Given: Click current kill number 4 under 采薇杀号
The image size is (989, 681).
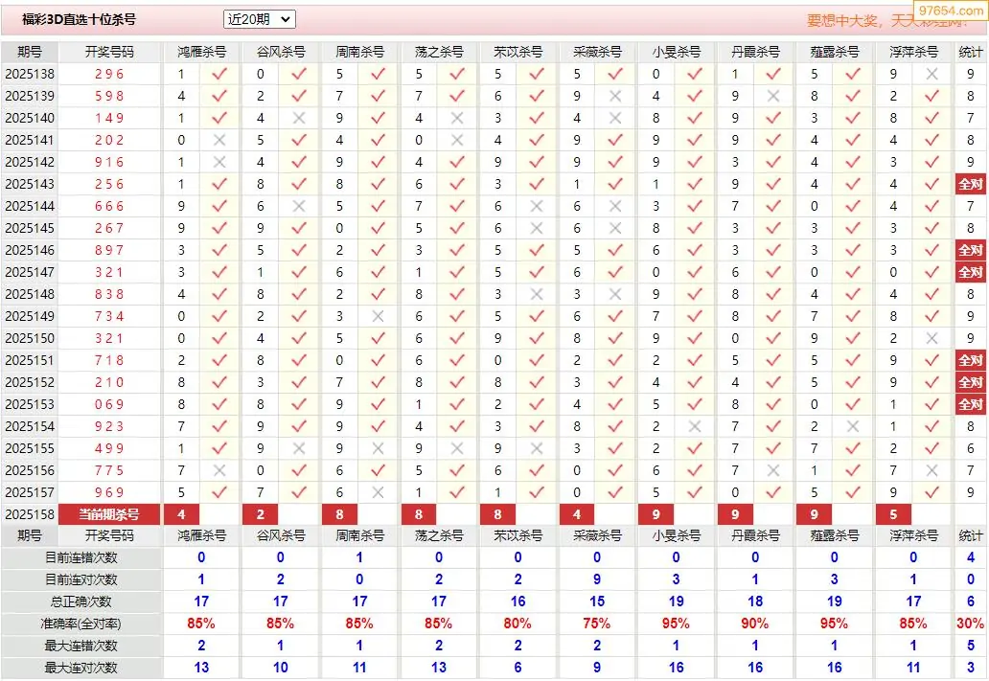Looking at the screenshot, I should click(x=577, y=514).
